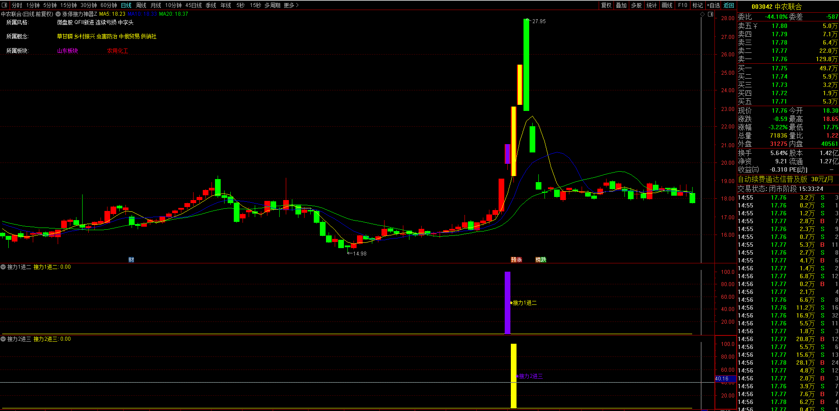Select the 1分钟 period tab
The width and height of the screenshot is (839, 411).
coord(33,5)
